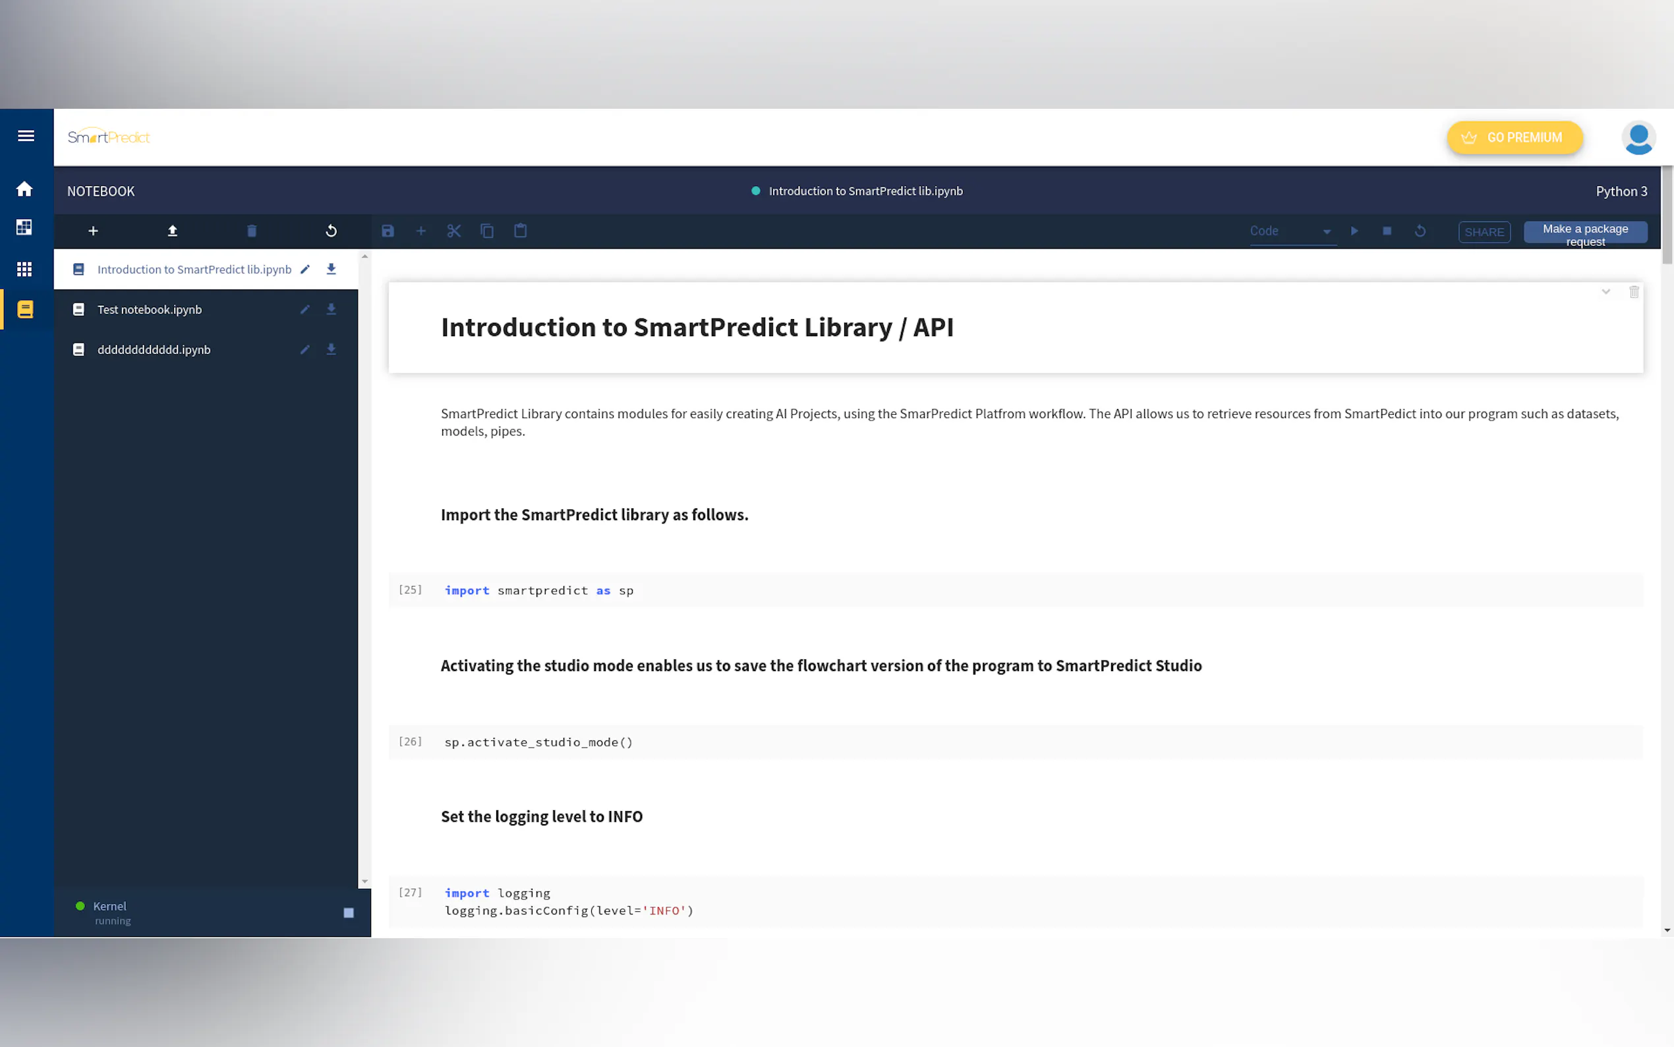
Task: Open the hamburger navigation menu
Action: 26,136
